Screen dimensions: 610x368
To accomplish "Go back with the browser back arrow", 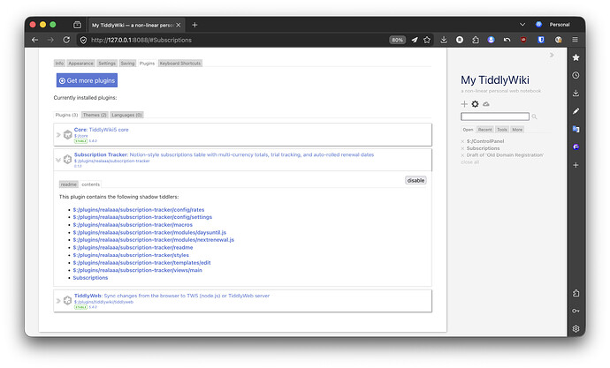I will (x=35, y=40).
